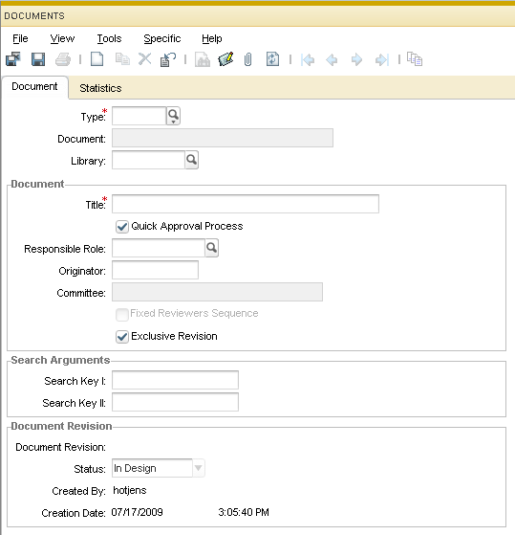Viewport: 515px width, 535px height.
Task: Click the New document blank page icon
Action: (x=97, y=59)
